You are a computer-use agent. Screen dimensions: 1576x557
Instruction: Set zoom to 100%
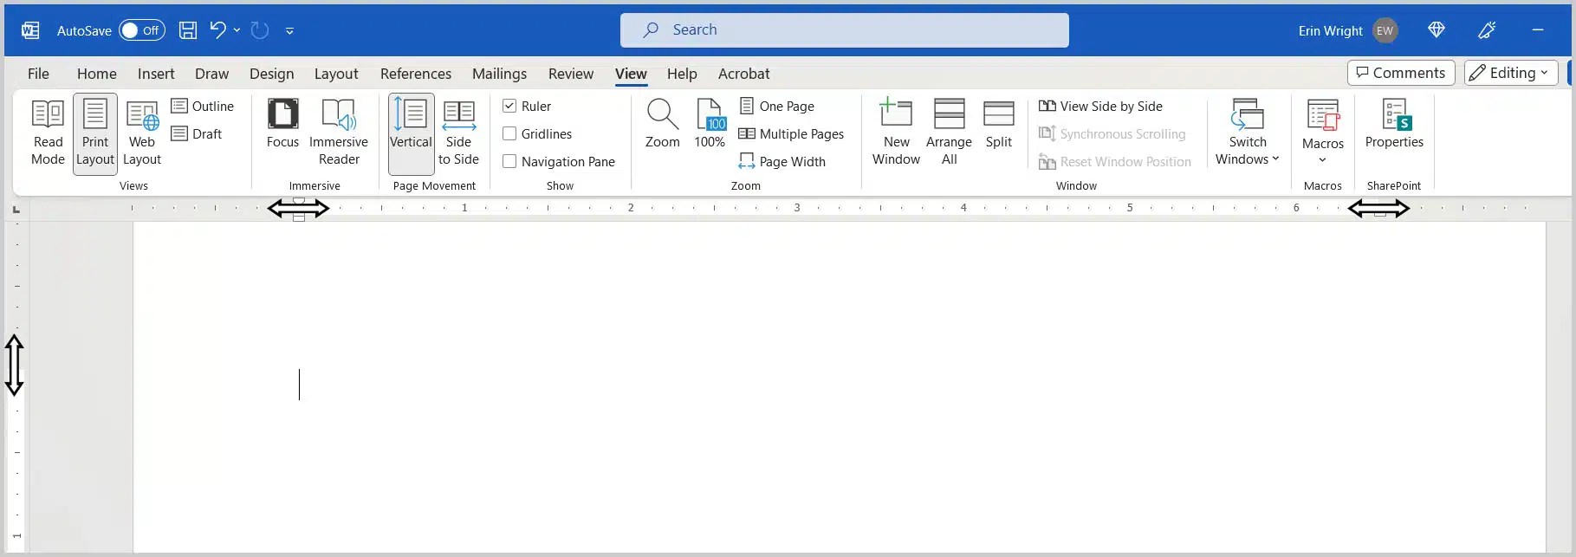click(x=710, y=125)
